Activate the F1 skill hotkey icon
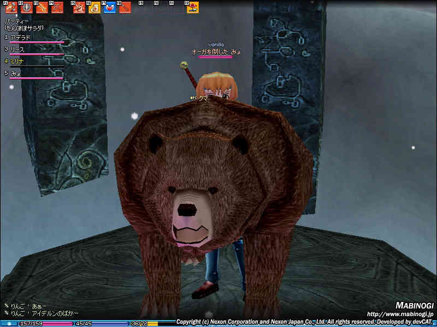This screenshot has width=437, height=327. coord(11,8)
